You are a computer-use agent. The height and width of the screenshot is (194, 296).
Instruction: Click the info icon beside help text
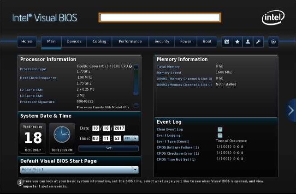coord(20,182)
